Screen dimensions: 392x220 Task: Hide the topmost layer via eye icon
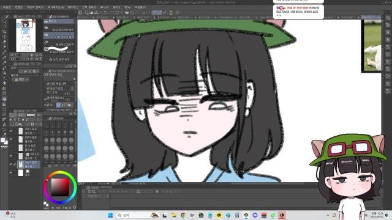click(11, 131)
